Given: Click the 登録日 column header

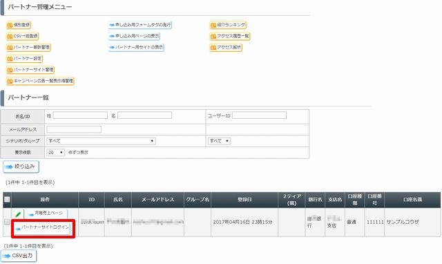Looking at the screenshot, I should (x=244, y=200).
